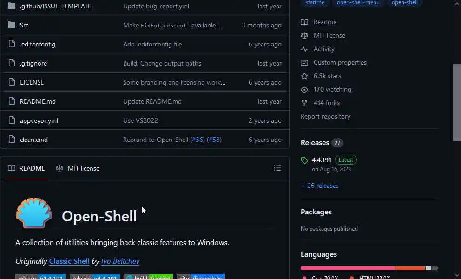Click the folder icon beside Src
Image resolution: width=461 pixels, height=279 pixels.
click(12, 25)
